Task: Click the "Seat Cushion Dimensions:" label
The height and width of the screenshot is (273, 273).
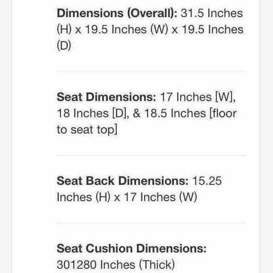Action: (131, 248)
